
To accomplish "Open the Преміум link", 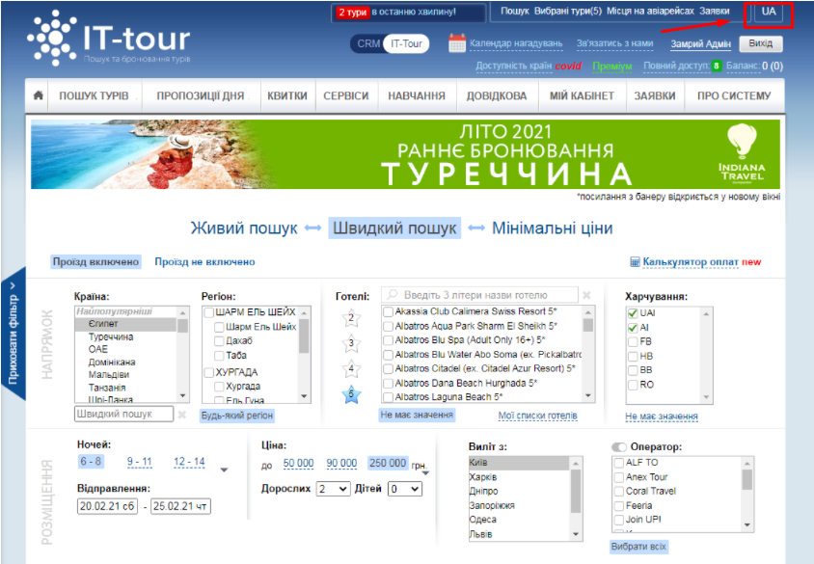I will coord(612,66).
